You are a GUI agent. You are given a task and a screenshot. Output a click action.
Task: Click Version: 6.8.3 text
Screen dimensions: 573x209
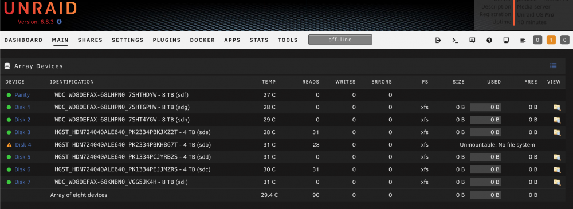click(36, 22)
